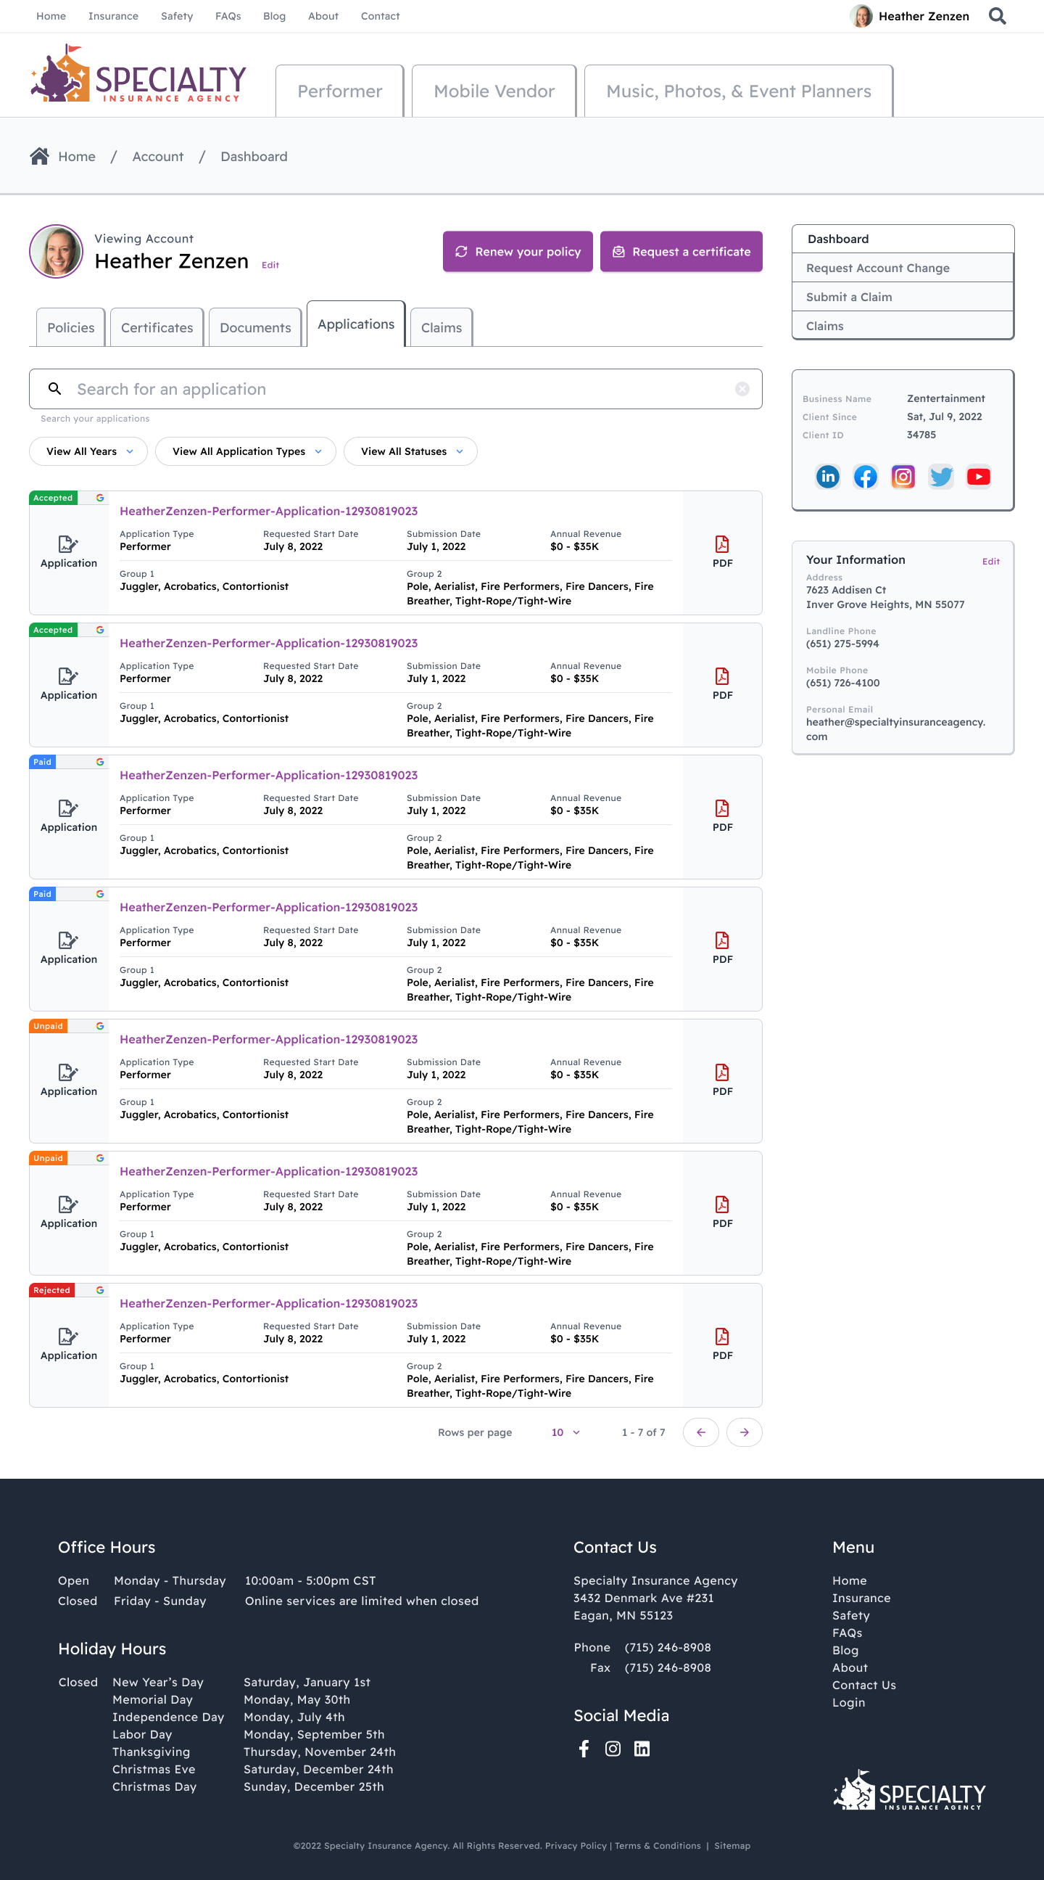Click Request a certificate button
Image resolution: width=1044 pixels, height=1880 pixels.
[681, 252]
